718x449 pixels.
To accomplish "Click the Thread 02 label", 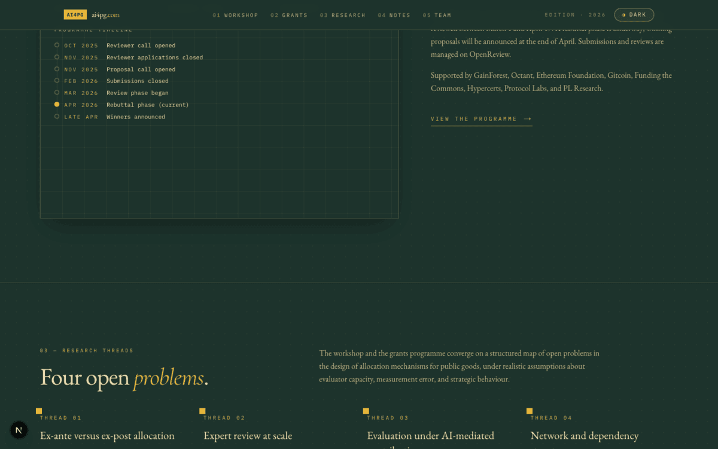I will (x=224, y=418).
